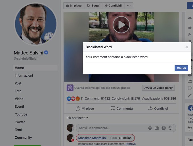
Task: Open the Temi sidebar item
Action: click(18, 130)
